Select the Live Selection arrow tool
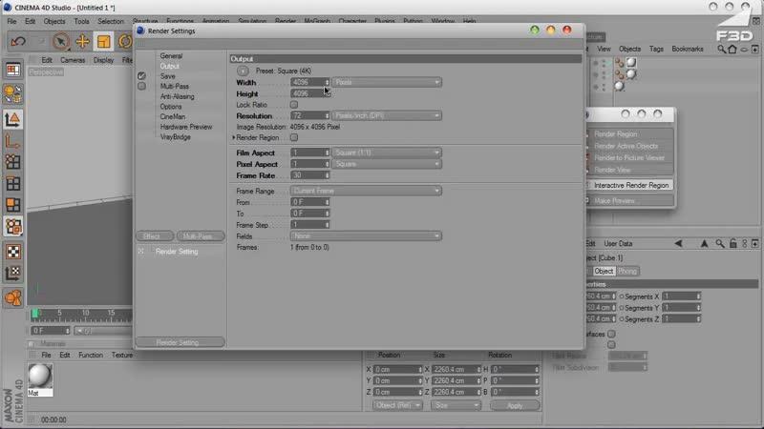Screen dimensions: 764x429 61,41
